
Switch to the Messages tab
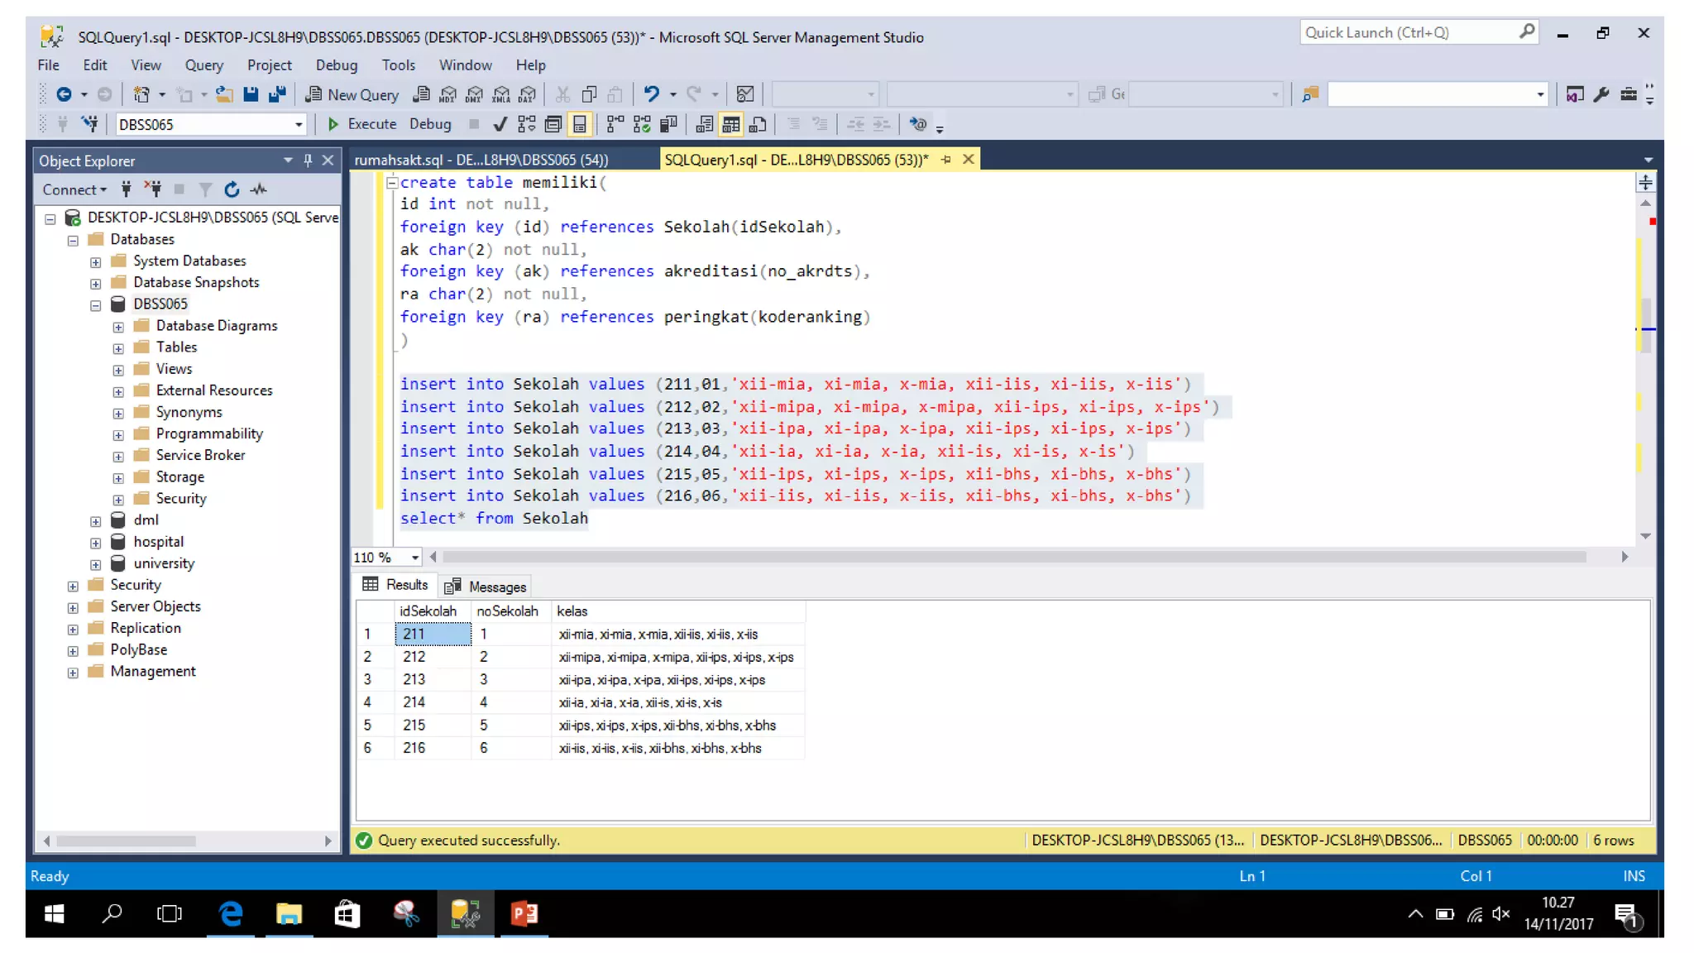click(x=486, y=587)
